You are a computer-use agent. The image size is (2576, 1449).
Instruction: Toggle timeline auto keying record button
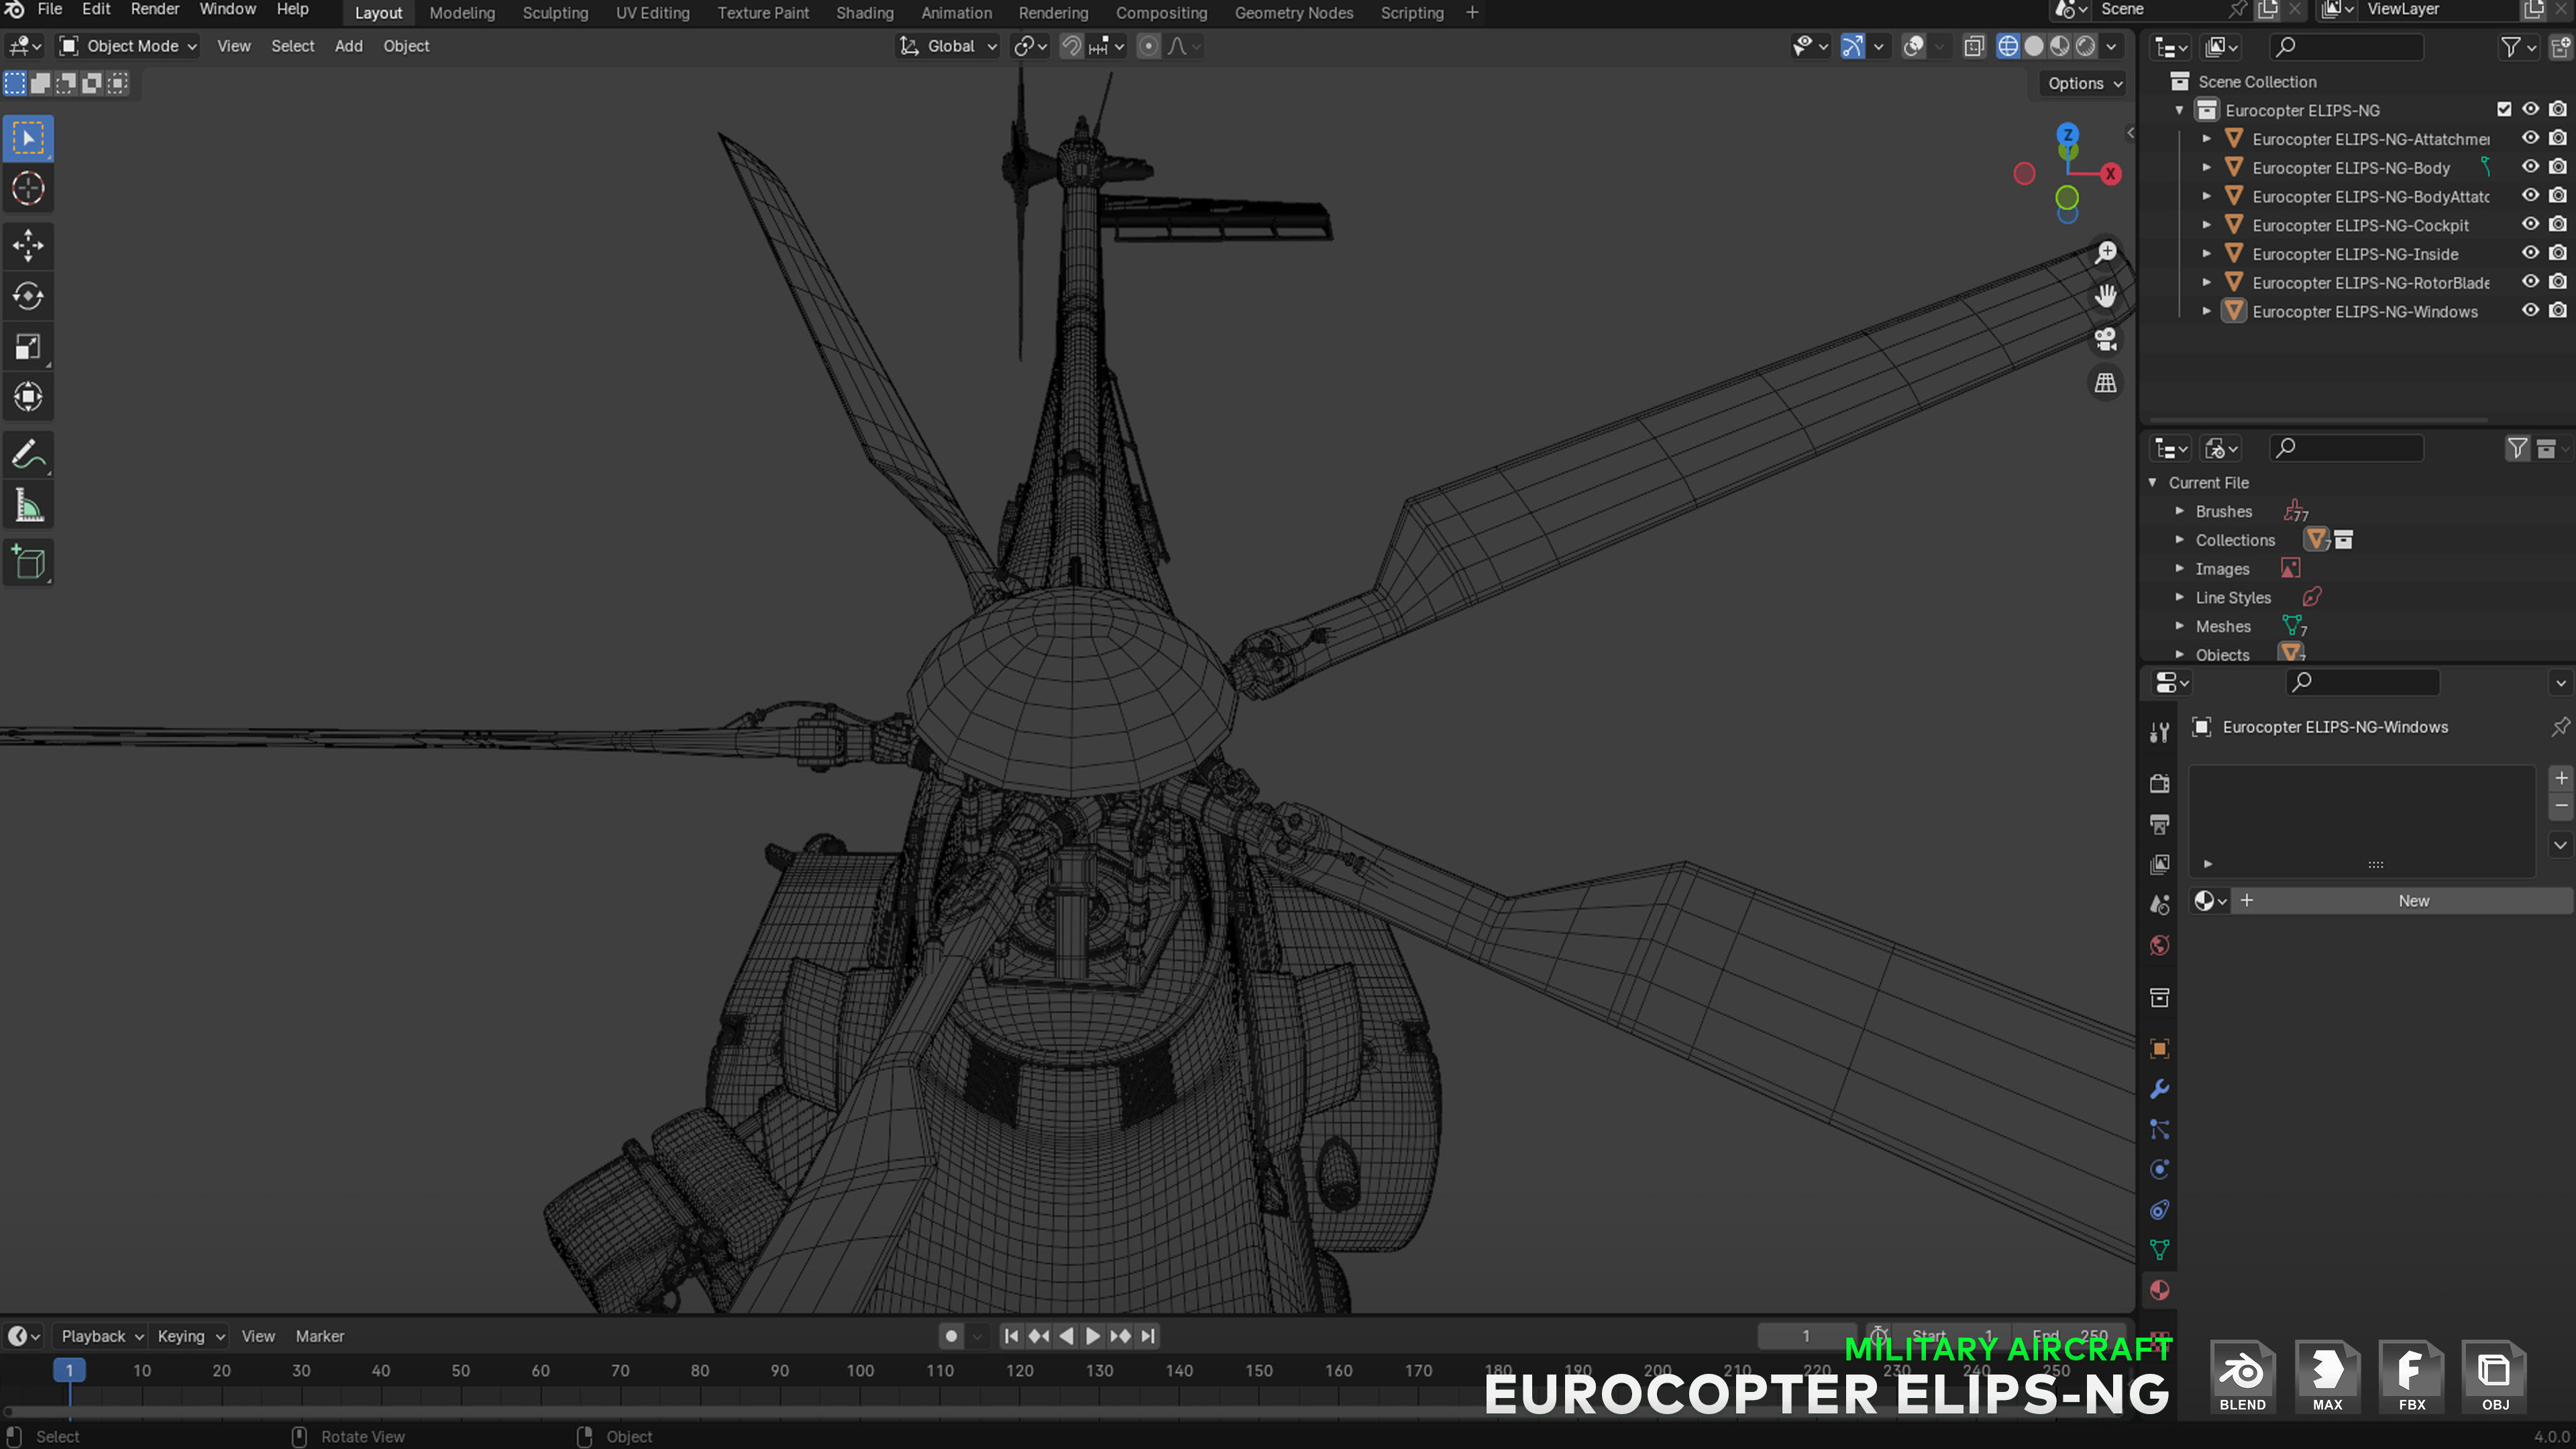[x=951, y=1336]
